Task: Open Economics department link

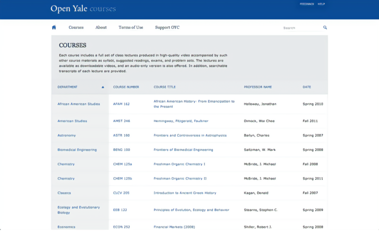Action: point(66,227)
